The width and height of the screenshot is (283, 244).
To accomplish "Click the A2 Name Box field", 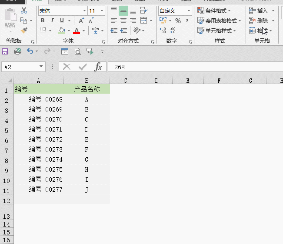I will click(x=20, y=67).
